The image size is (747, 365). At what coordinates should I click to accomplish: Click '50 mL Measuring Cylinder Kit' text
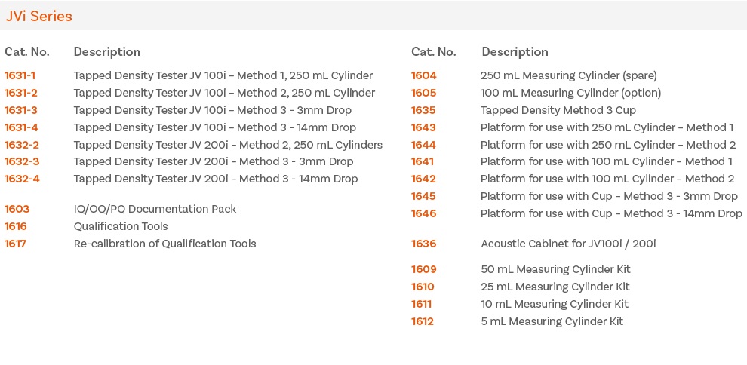[x=555, y=269]
